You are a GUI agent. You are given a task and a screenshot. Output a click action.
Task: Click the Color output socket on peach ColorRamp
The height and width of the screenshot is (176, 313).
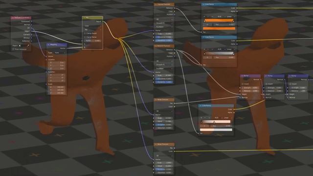point(234,110)
